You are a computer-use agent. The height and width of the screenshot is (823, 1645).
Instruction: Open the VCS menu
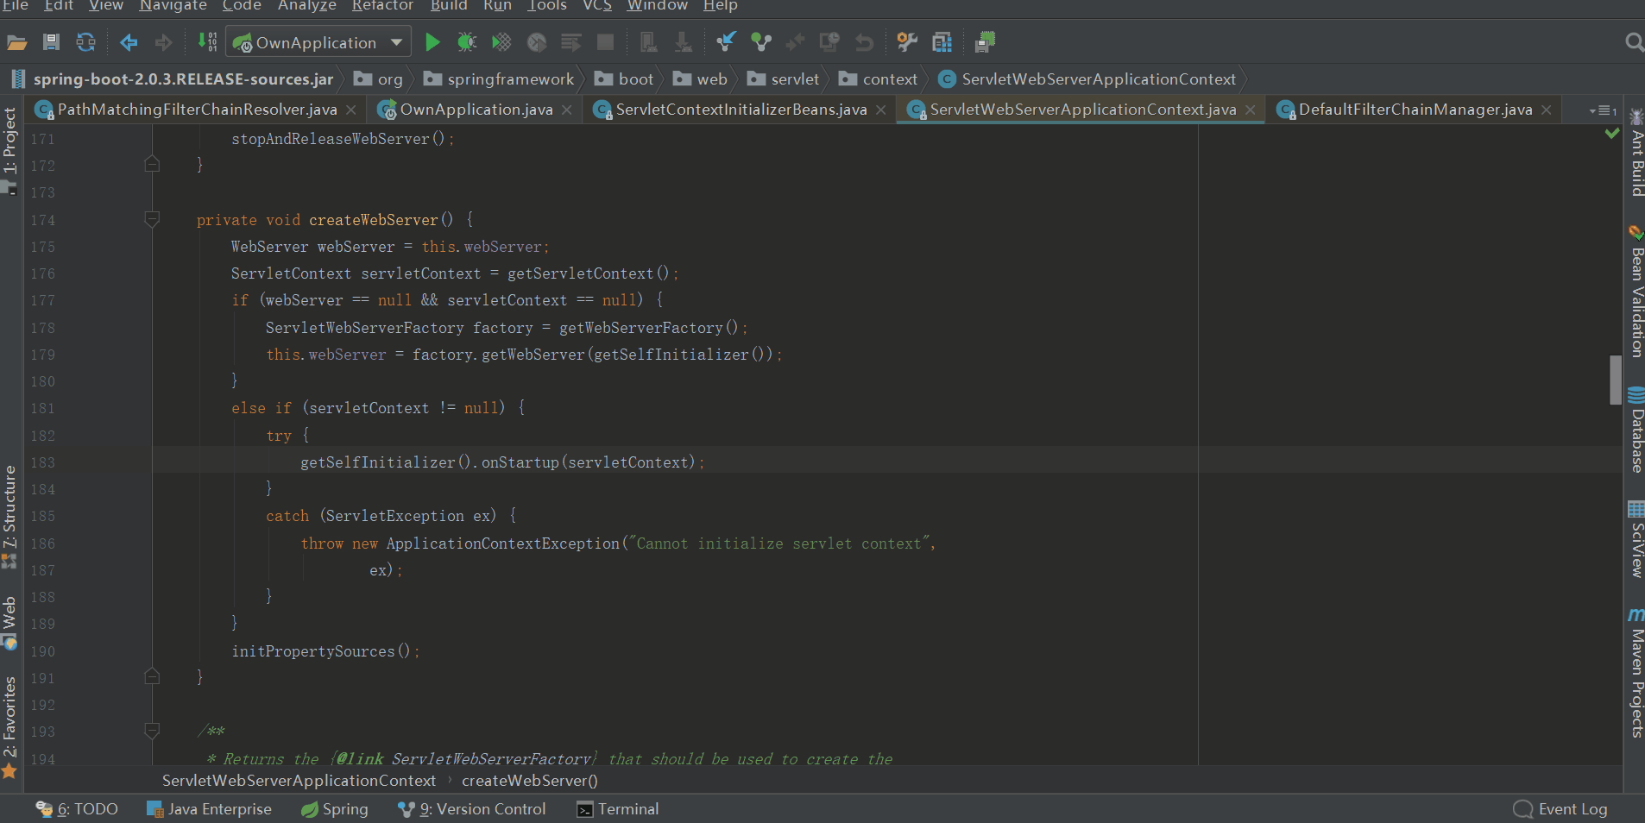(597, 6)
